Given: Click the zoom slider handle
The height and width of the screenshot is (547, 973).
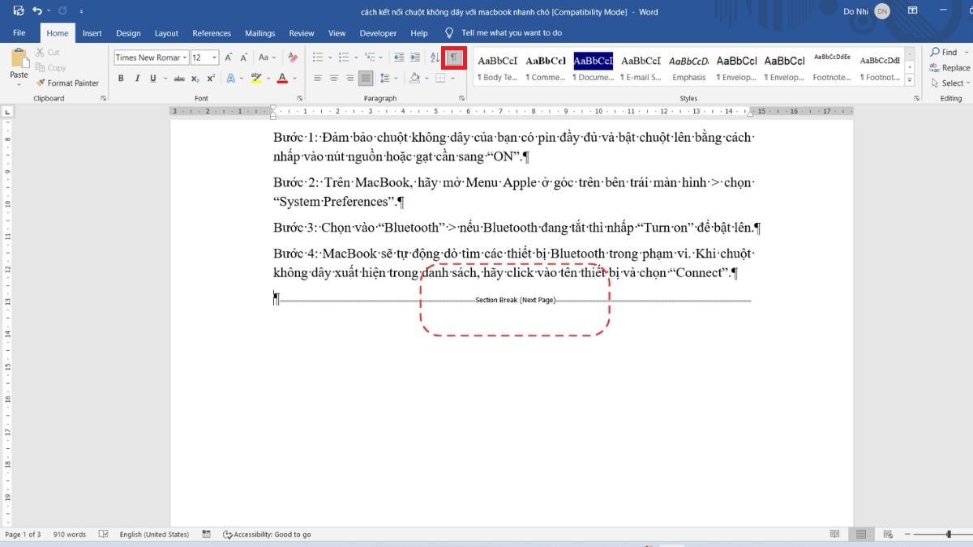Looking at the screenshot, I should click(949, 535).
